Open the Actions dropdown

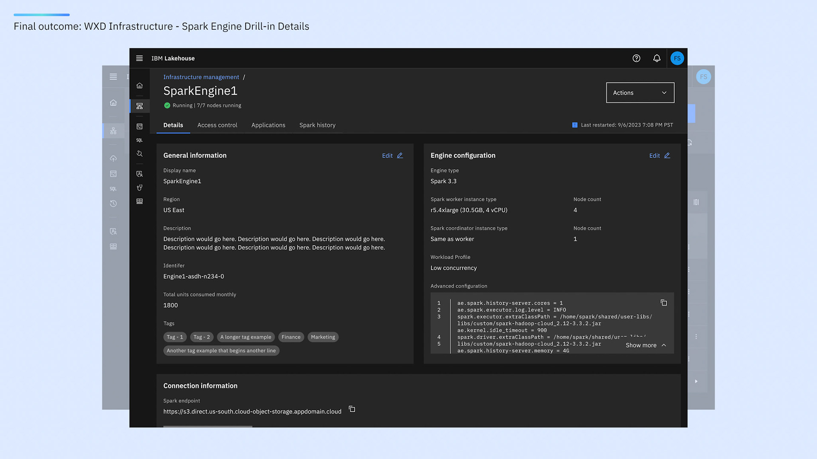640,93
